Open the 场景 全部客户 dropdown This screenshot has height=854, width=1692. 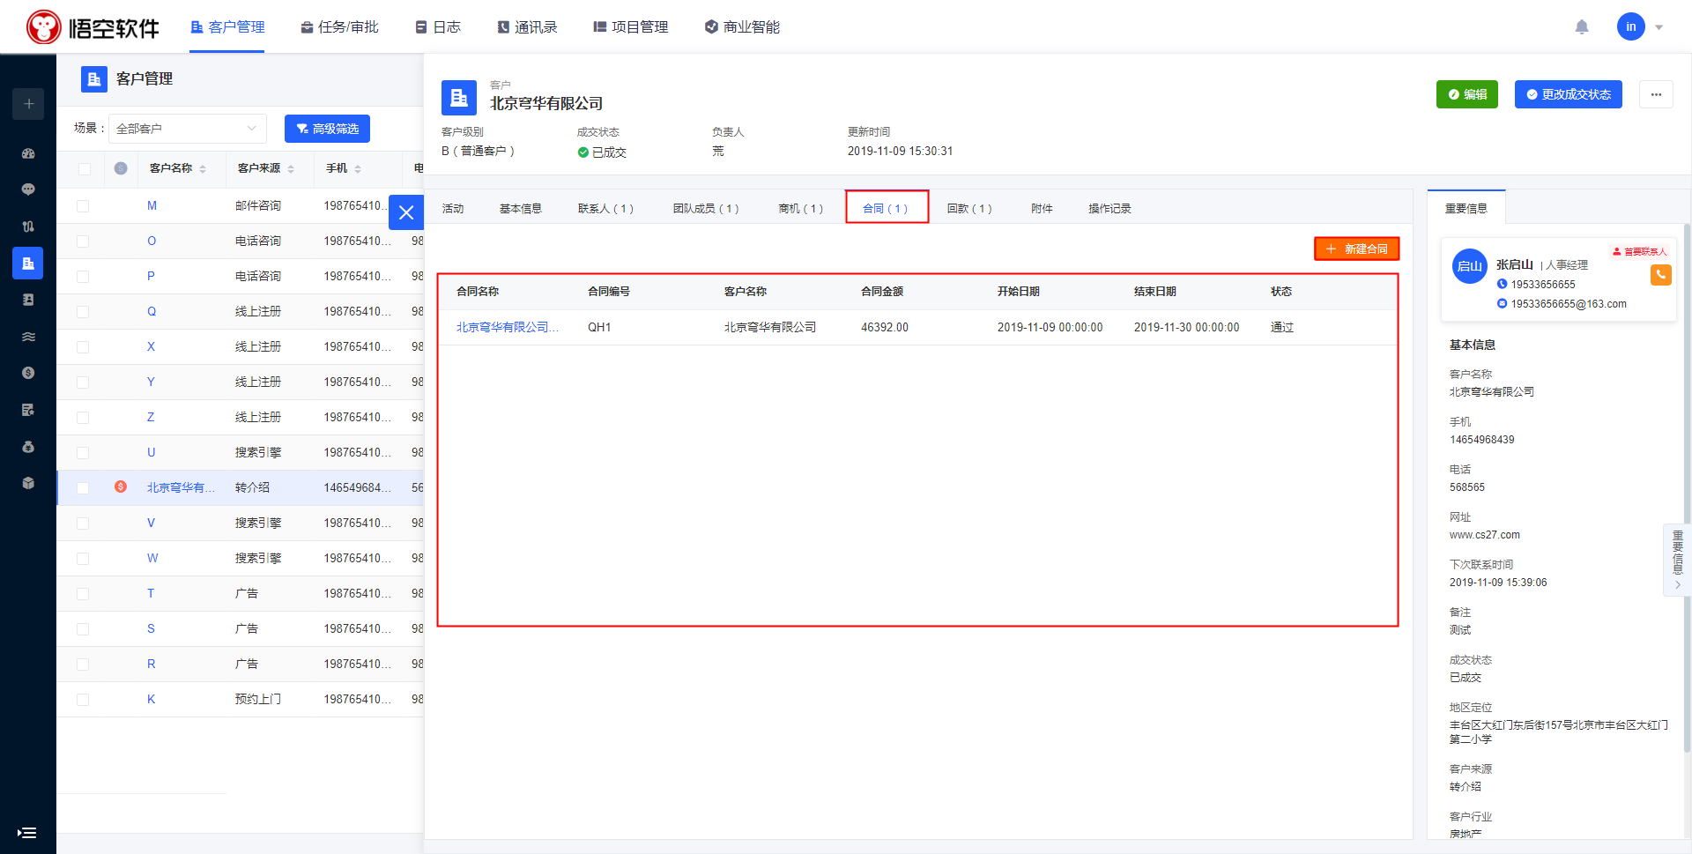[x=187, y=129]
